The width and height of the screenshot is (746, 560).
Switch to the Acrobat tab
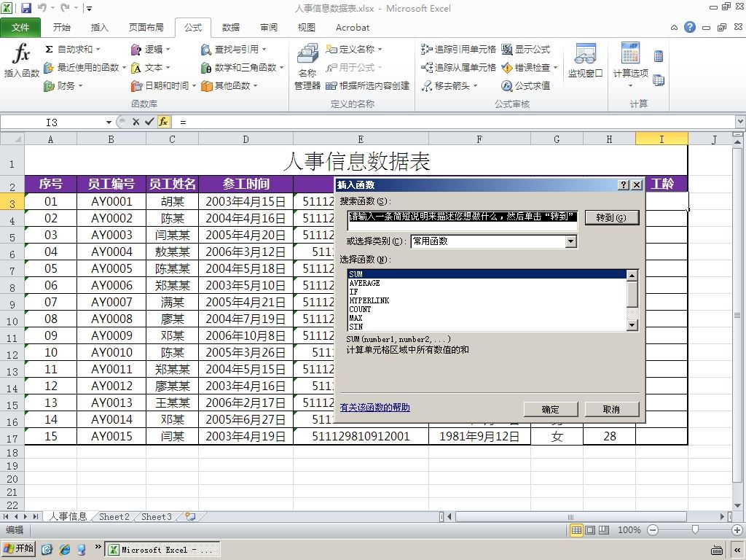tap(353, 28)
